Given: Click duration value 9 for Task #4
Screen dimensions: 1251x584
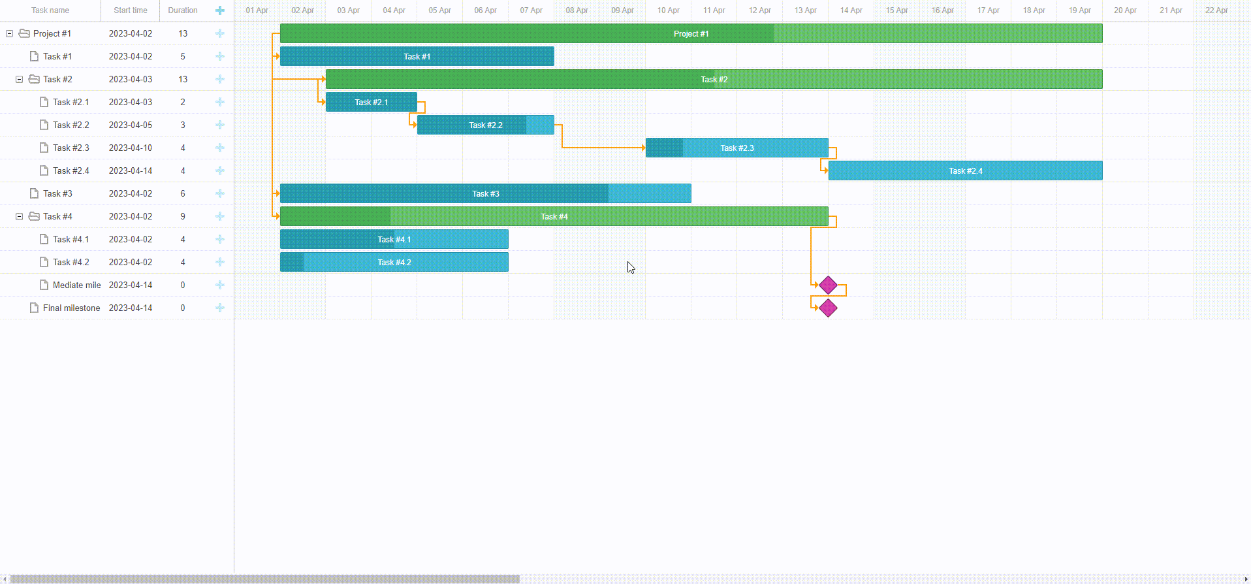Looking at the screenshot, I should [x=183, y=216].
